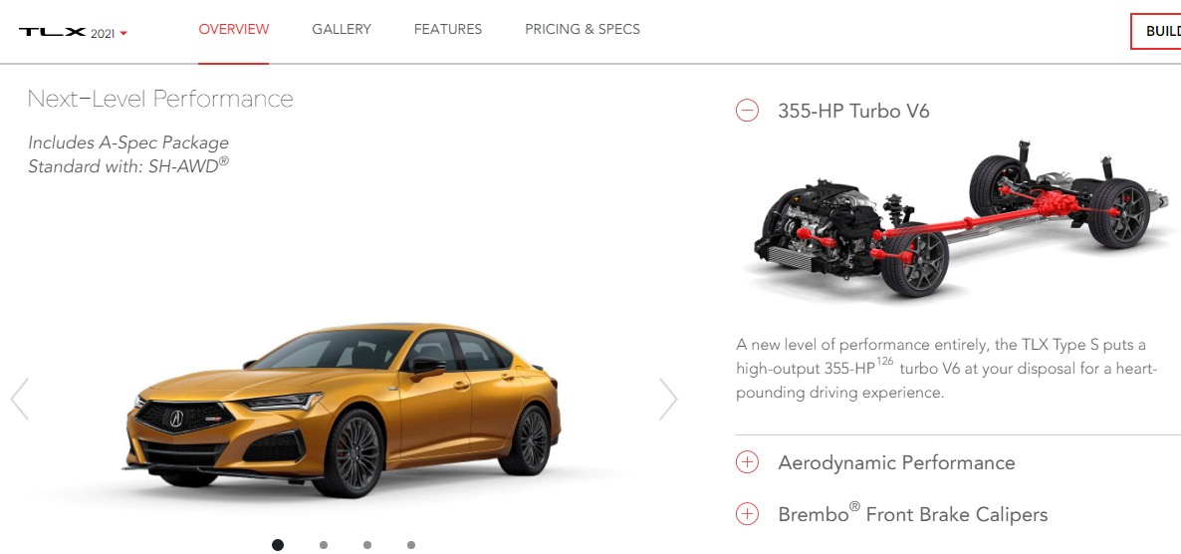
Task: Click the 355-HP Turbo V6 heading
Action: tap(853, 111)
